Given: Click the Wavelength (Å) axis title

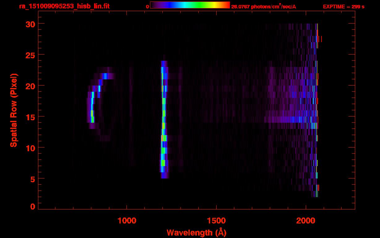Looking at the screenshot, I should 196,232.
